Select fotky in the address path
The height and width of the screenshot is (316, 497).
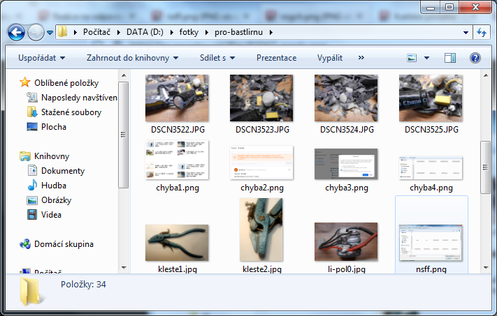click(x=189, y=32)
